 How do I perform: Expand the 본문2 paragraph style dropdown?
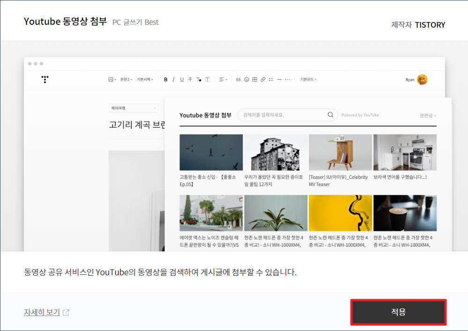coord(126,80)
